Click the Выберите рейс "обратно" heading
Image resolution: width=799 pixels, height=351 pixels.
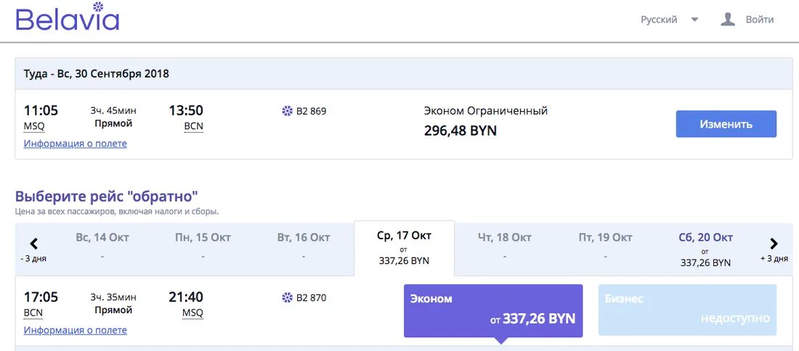pyautogui.click(x=107, y=197)
